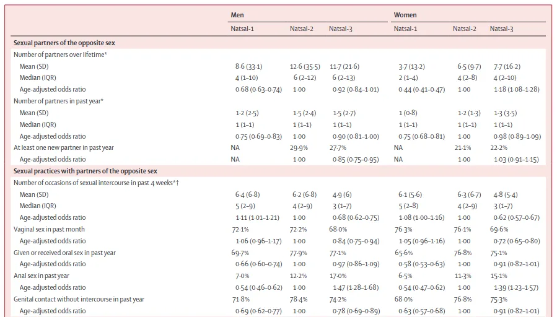Screen dimensions: 557x317
Task: Select the "Anal sex in past year" row label
Action: (42, 276)
